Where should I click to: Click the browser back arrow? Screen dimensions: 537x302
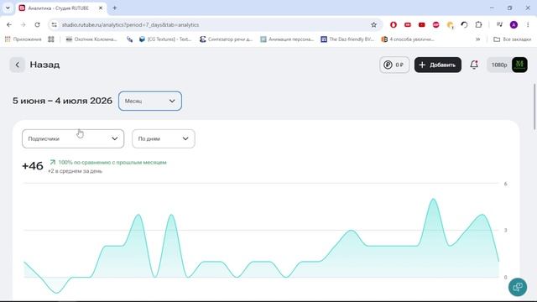coord(9,24)
